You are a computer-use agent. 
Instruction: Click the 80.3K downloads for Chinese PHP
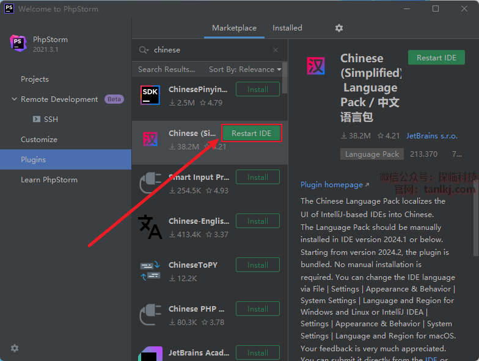tap(183, 323)
